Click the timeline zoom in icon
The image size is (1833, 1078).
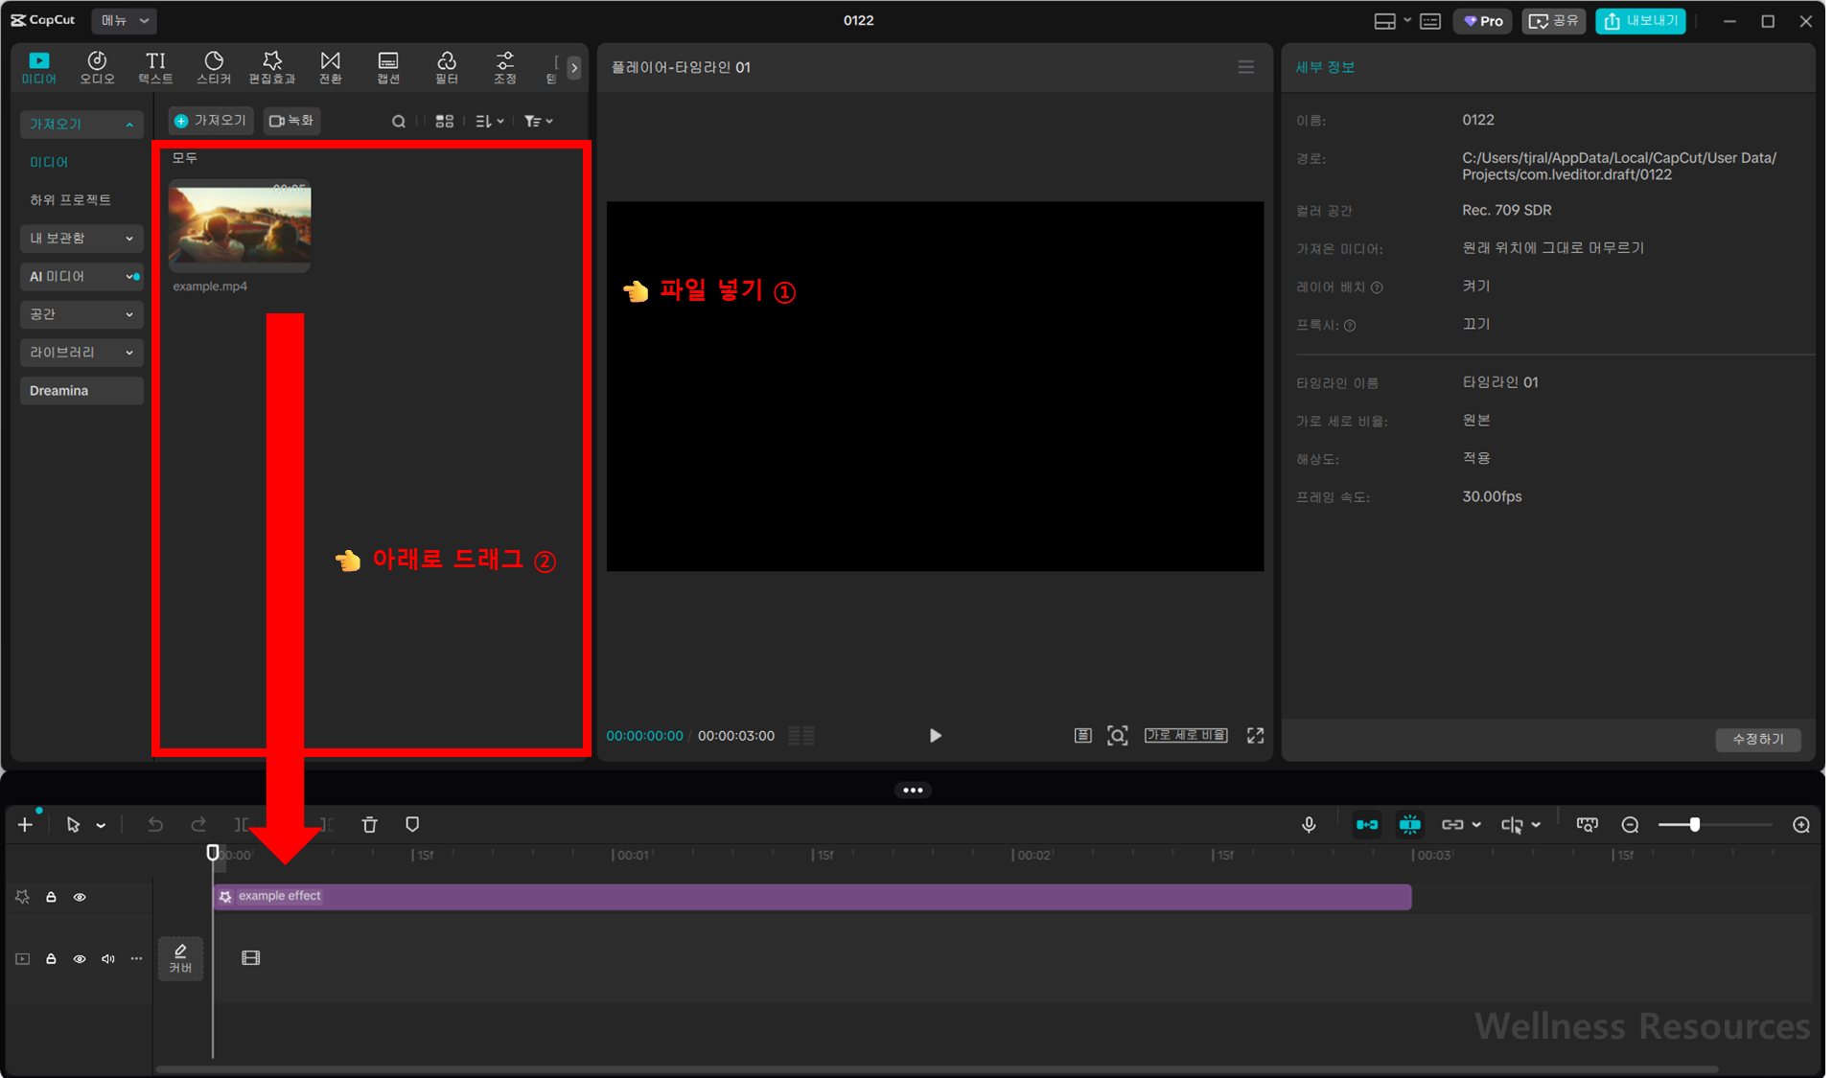coord(1801,824)
